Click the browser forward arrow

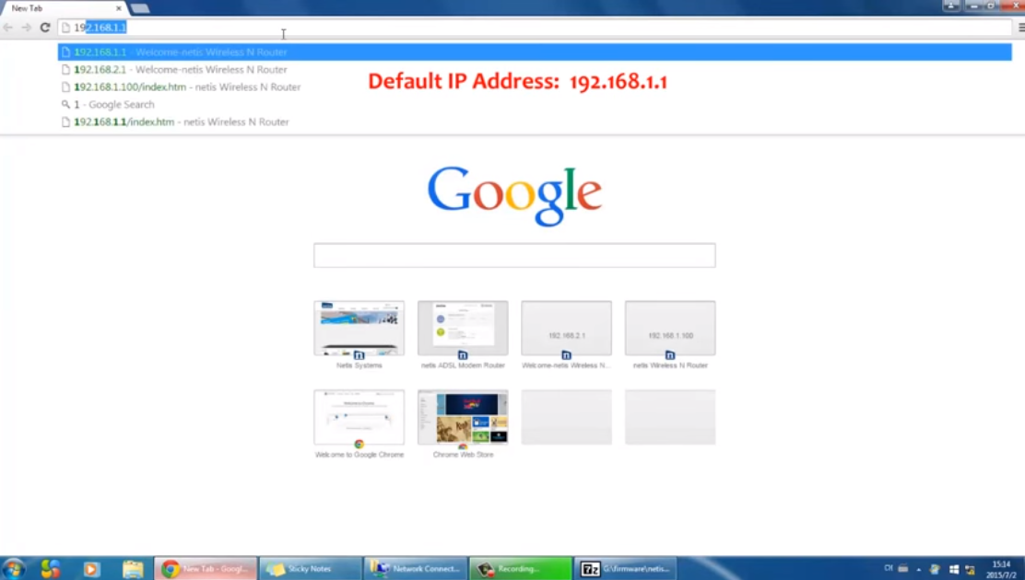tap(26, 28)
